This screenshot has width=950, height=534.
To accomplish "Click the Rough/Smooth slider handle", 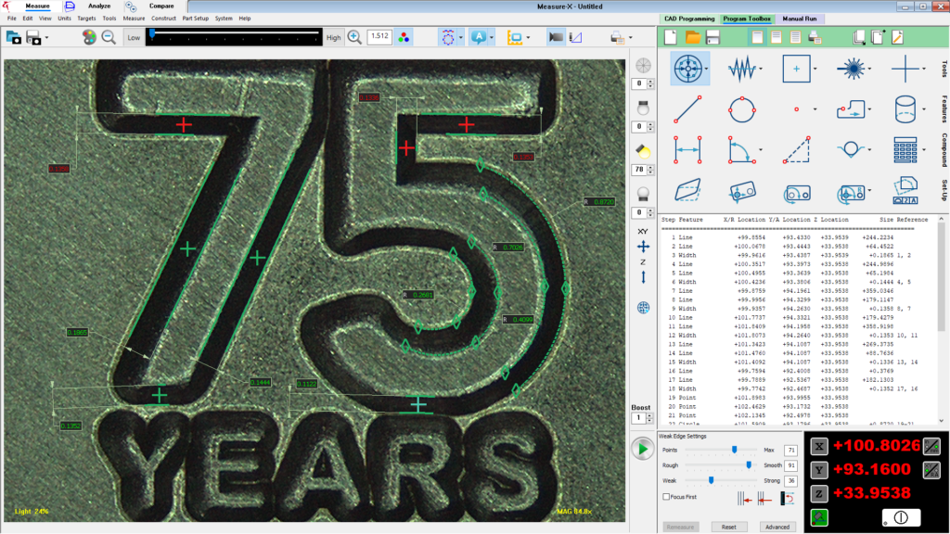I will (x=748, y=465).
